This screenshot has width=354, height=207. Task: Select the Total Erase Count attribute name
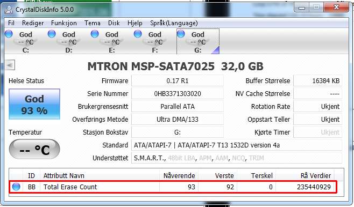click(x=70, y=187)
